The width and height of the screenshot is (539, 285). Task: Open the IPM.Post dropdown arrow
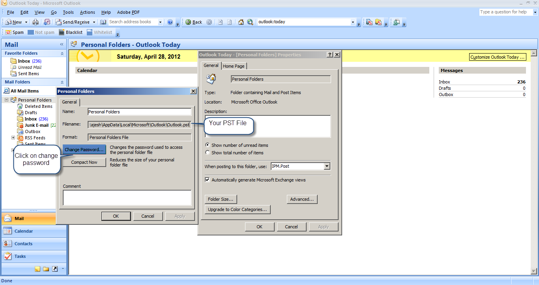(327, 166)
